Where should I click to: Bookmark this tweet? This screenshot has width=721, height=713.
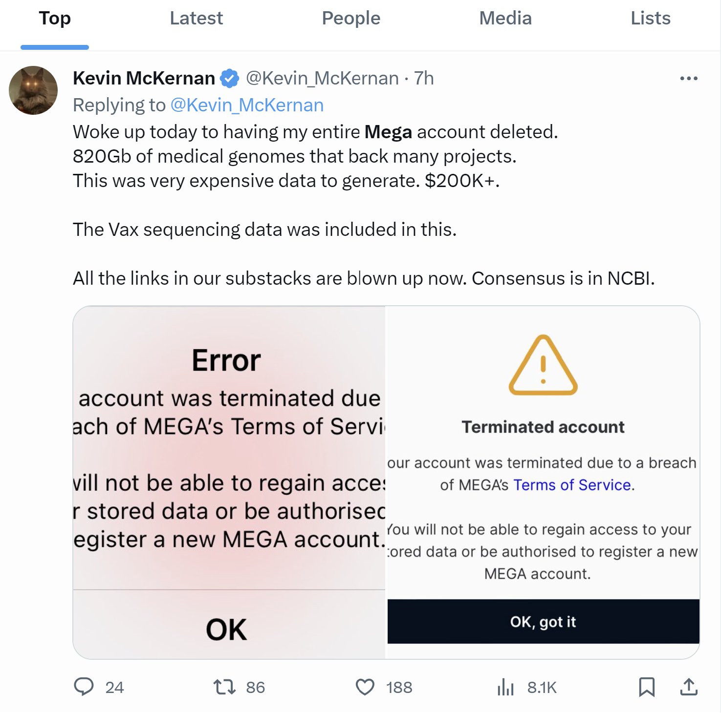(647, 687)
